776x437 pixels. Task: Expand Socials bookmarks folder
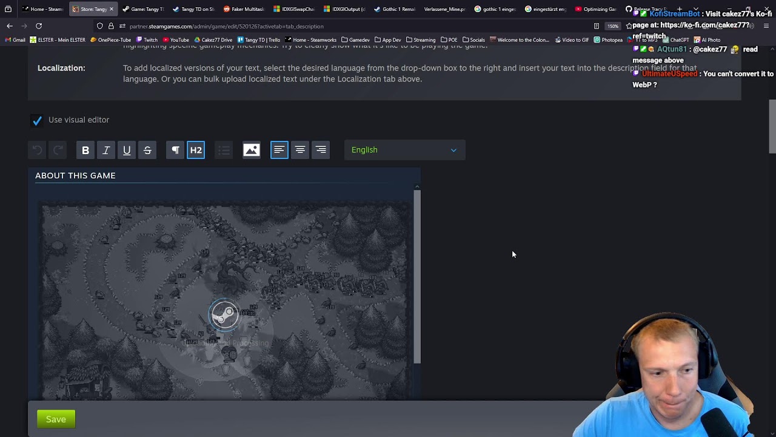pos(473,40)
